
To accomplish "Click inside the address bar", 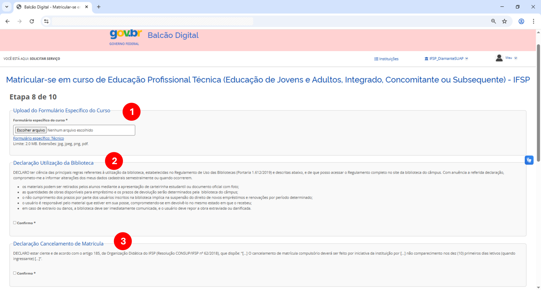I will click(151, 21).
